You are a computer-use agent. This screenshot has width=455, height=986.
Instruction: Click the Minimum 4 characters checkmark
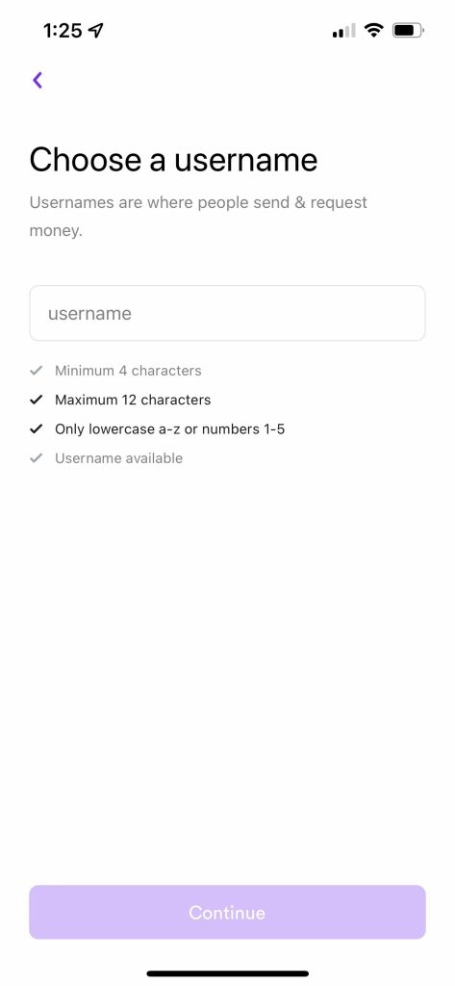(x=37, y=371)
